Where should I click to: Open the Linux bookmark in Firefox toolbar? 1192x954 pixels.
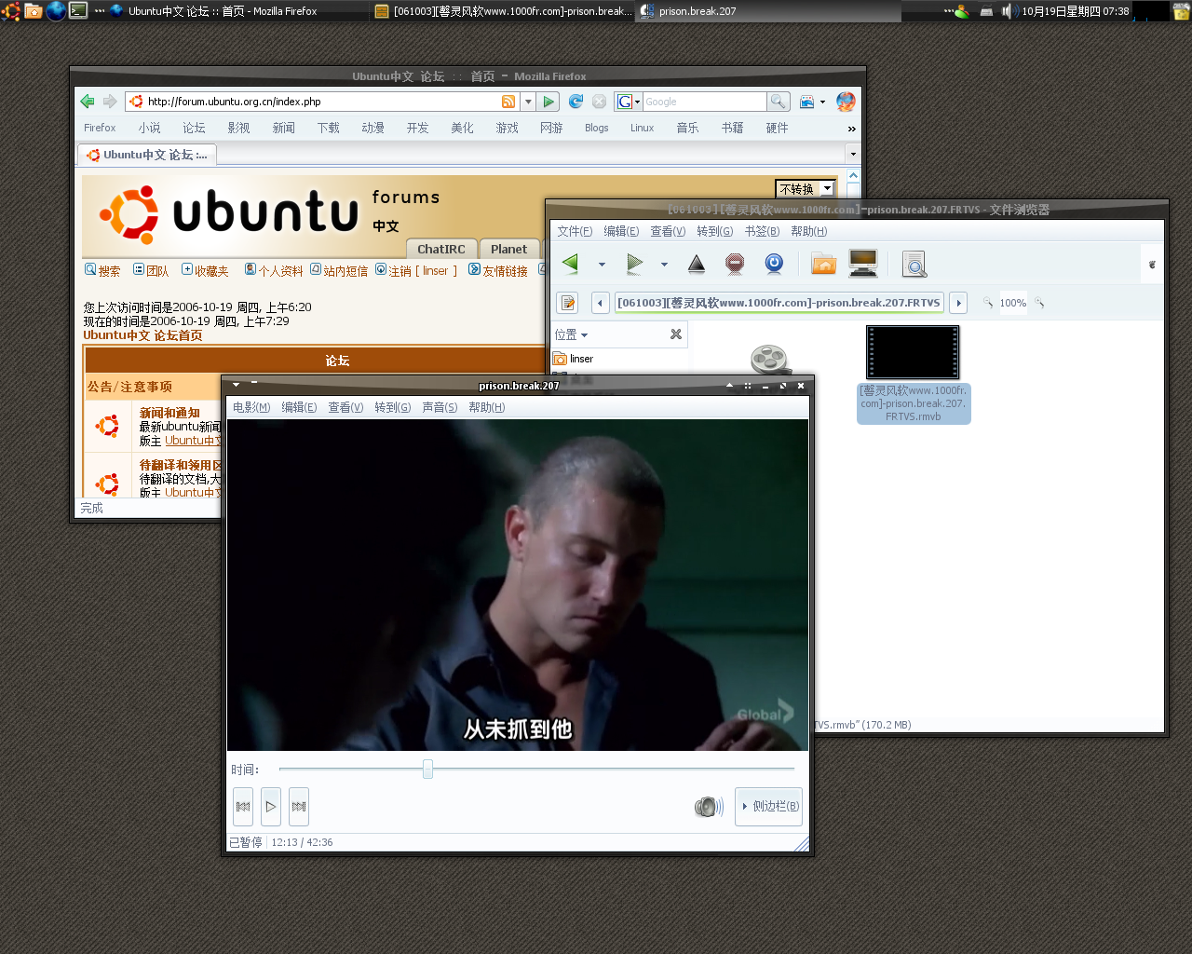click(x=642, y=128)
